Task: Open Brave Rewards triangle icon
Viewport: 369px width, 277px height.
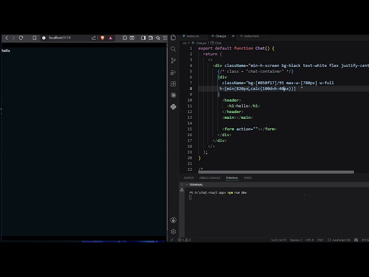Action: pos(110,38)
